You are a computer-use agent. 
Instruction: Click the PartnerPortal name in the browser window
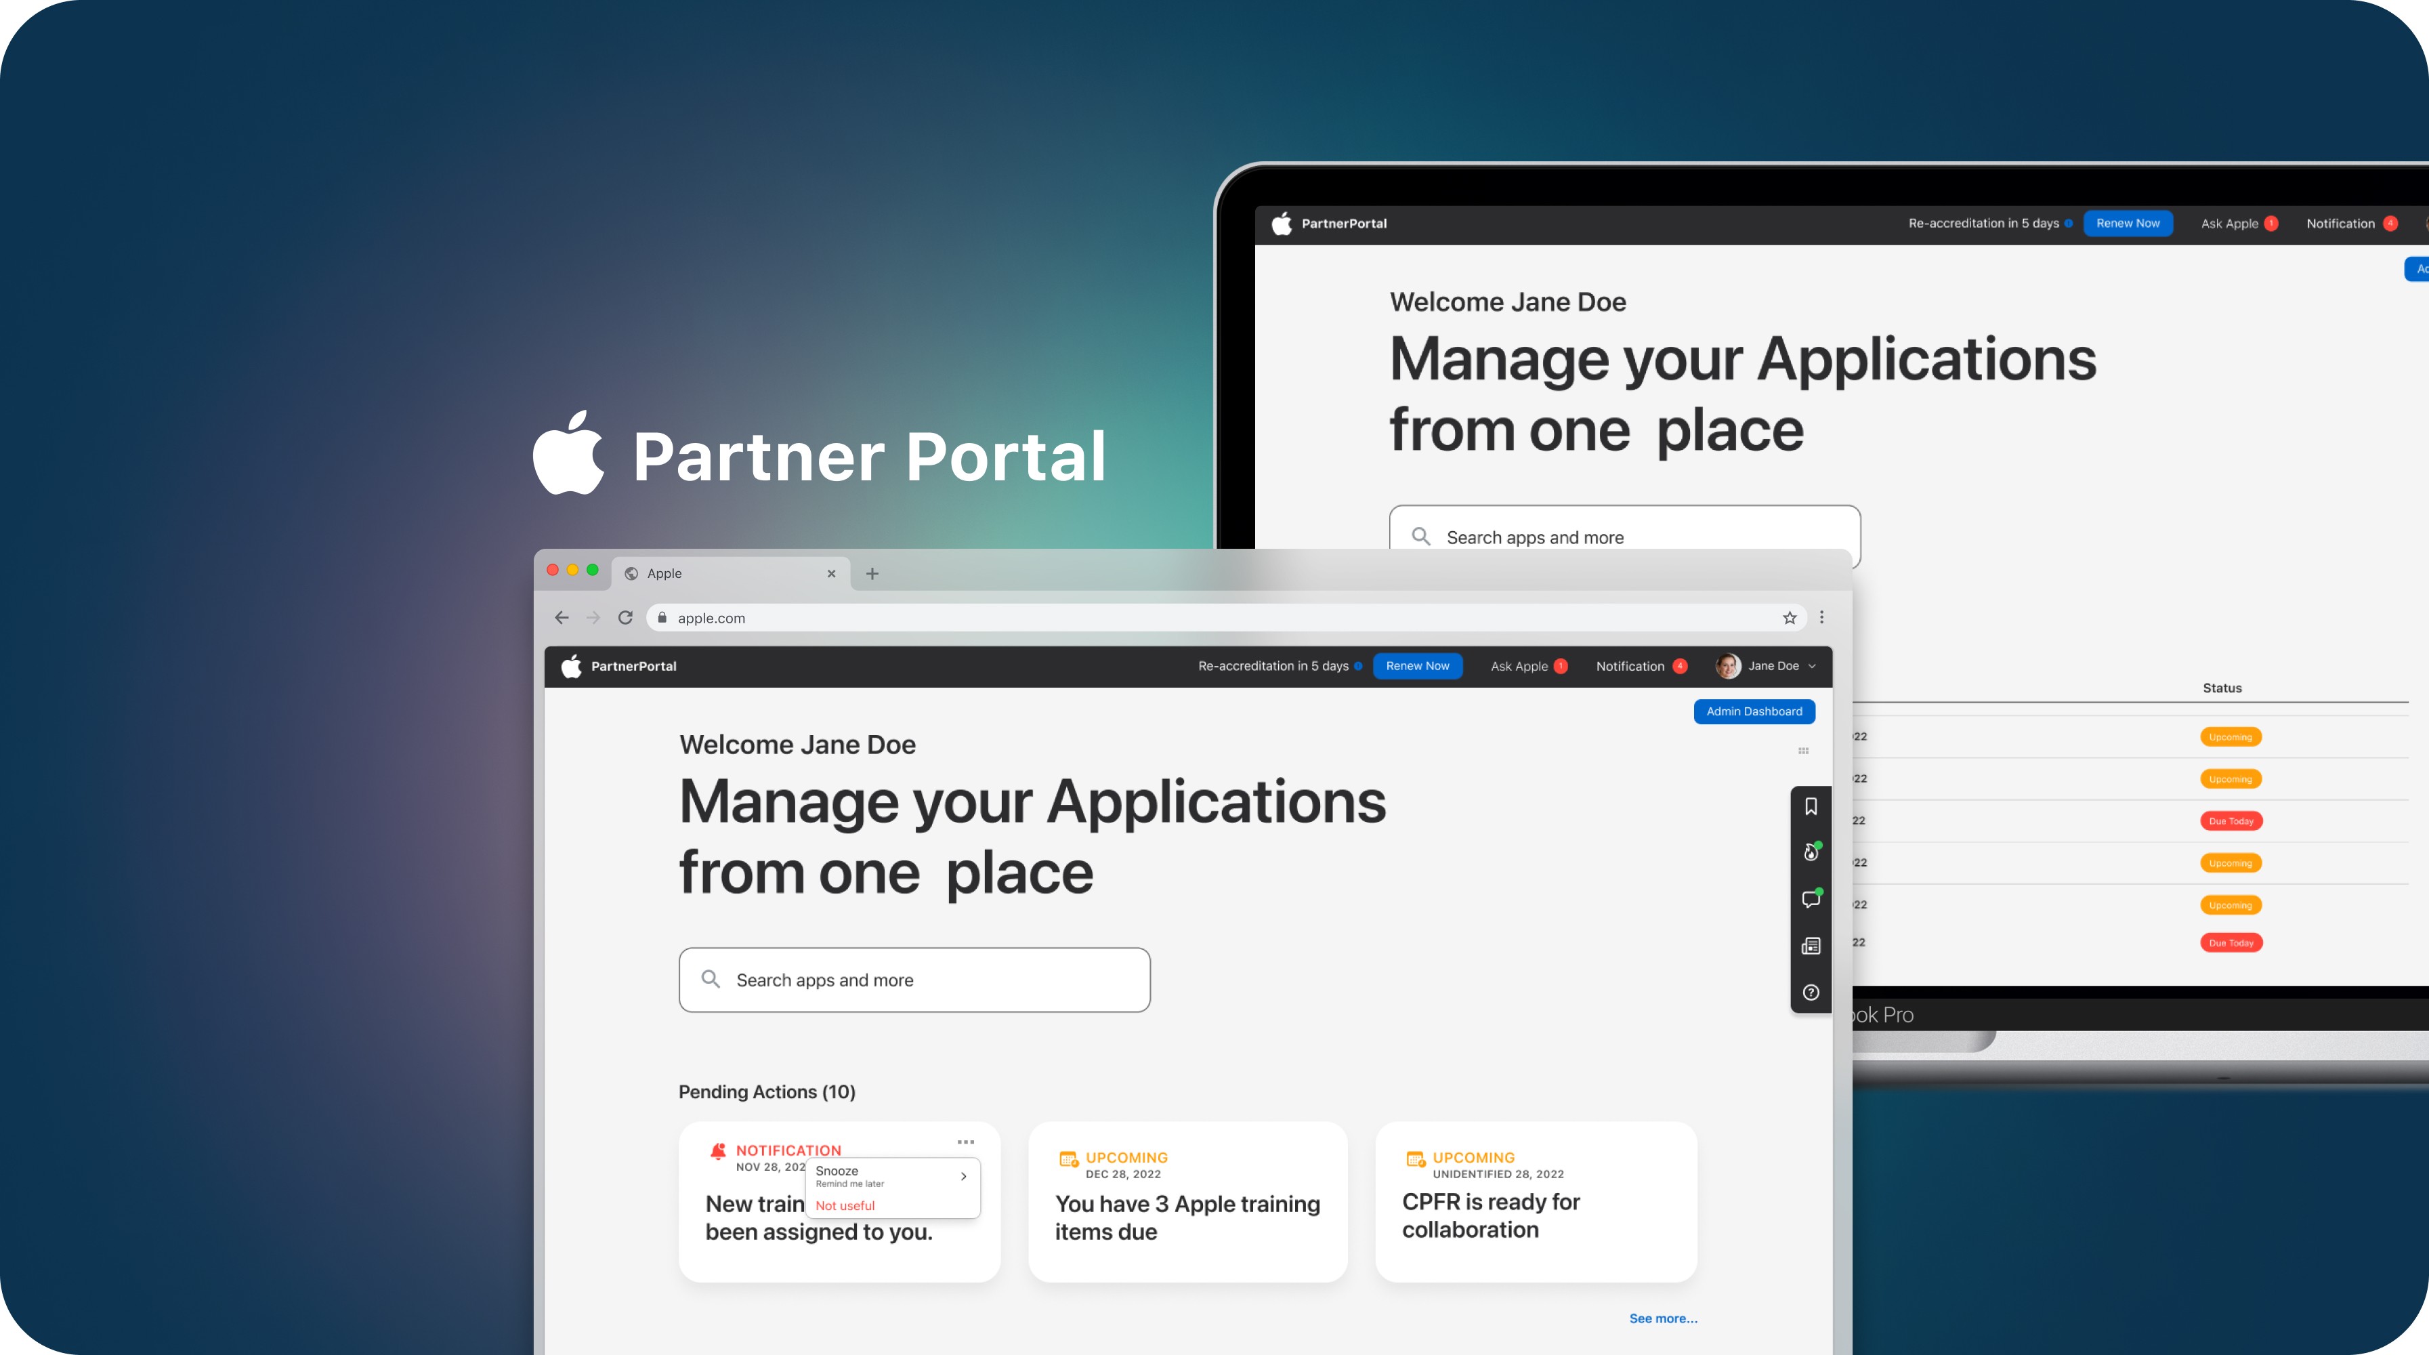(633, 666)
